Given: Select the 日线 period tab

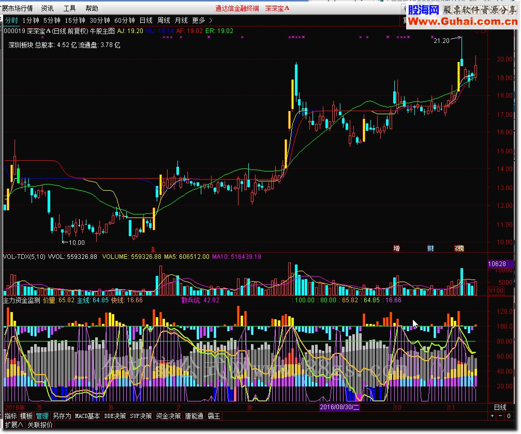Looking at the screenshot, I should click(x=146, y=20).
